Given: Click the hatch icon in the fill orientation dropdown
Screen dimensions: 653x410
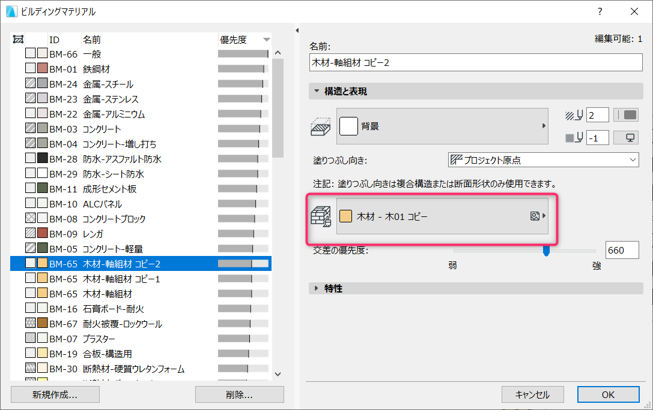Looking at the screenshot, I should 457,159.
